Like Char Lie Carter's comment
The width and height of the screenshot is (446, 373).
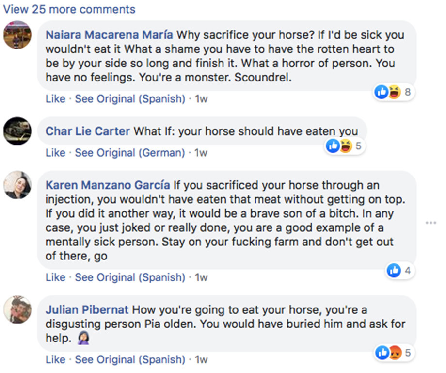pos(55,153)
